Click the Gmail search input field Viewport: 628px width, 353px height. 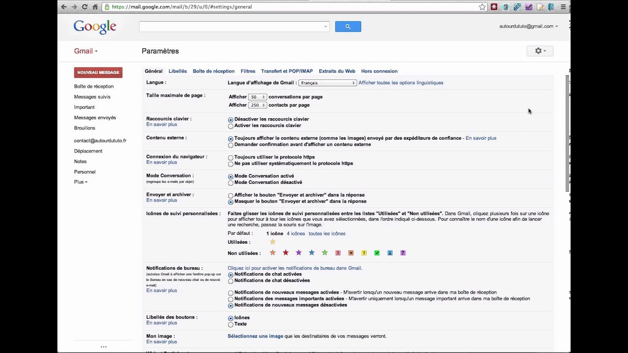234,26
